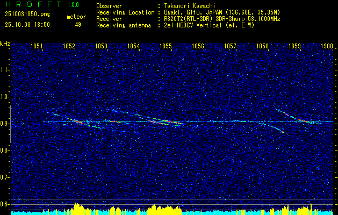This screenshot has width=338, height=215.
Task: Click location Ogaki, Gifu, JAPAN text
Action: (222, 12)
